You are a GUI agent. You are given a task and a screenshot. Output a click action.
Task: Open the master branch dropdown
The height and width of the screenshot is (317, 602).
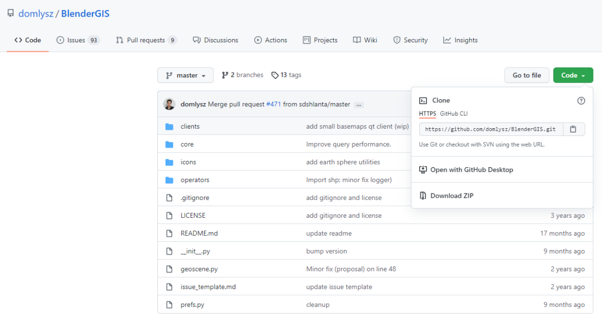pos(185,75)
